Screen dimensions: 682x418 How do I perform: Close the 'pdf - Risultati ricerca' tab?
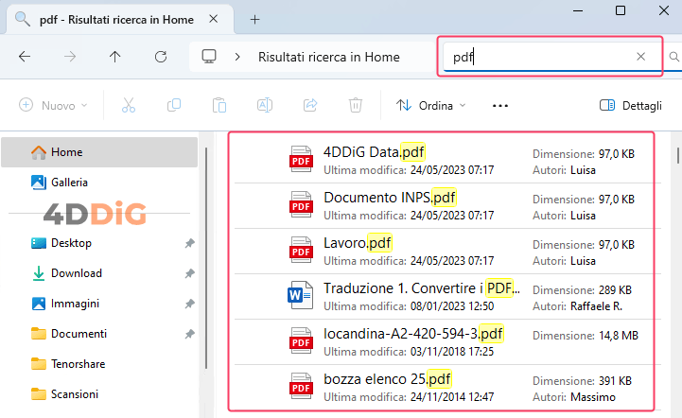pos(213,19)
